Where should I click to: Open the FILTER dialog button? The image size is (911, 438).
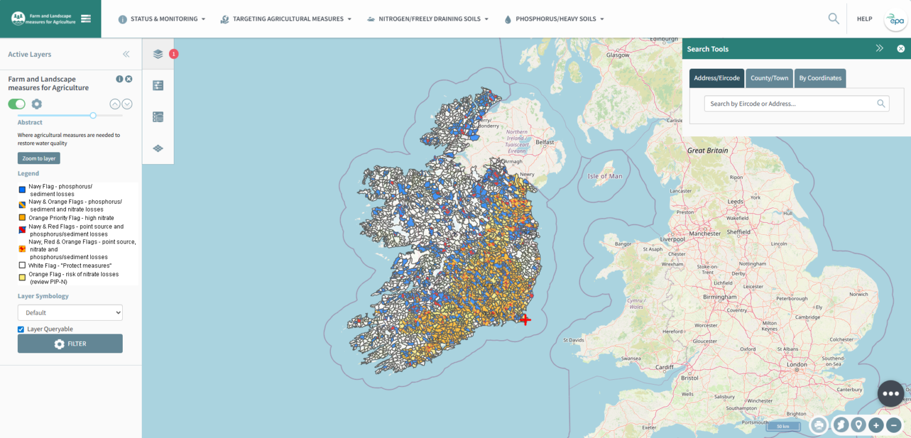(x=70, y=343)
